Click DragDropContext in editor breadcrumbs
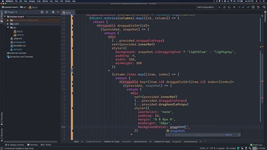Image resolution: width=267 pixels, height=150 pixels. click(93, 142)
